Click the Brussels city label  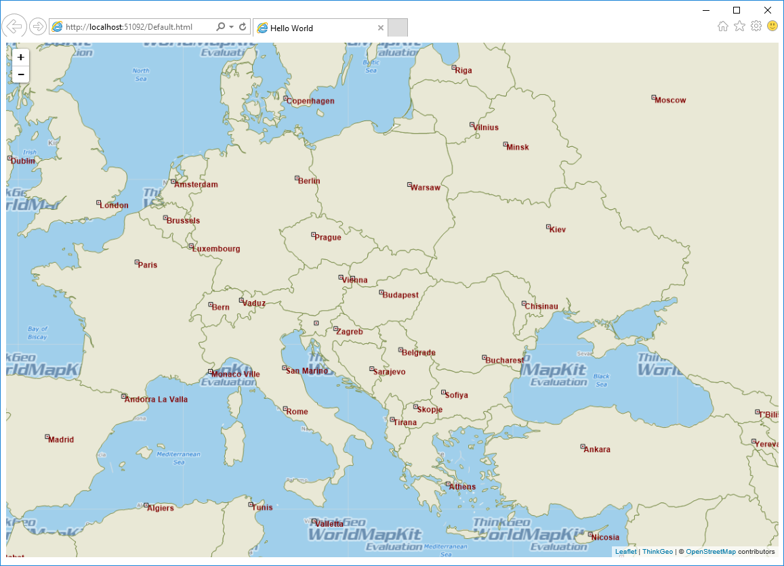(x=183, y=220)
